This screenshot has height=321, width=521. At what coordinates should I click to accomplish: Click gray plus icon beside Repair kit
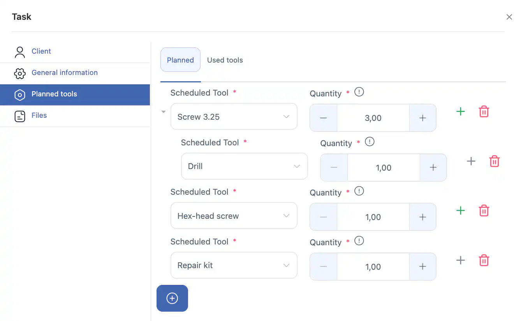[x=460, y=260]
